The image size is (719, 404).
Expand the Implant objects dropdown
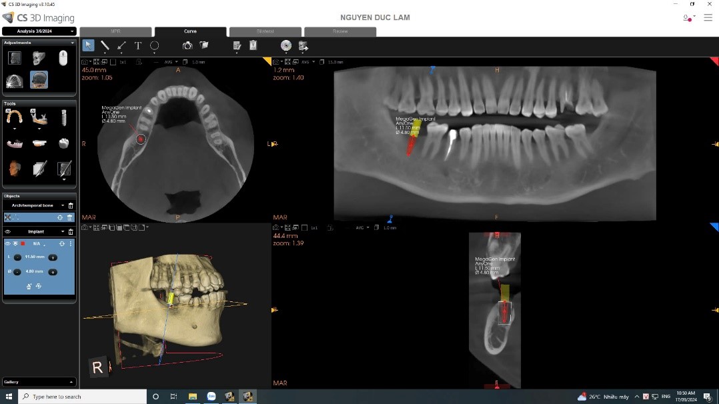[64, 231]
